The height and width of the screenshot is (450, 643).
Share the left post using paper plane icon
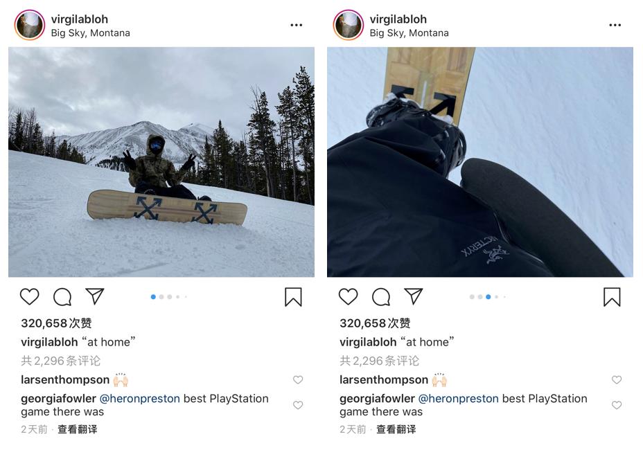pyautogui.click(x=95, y=296)
